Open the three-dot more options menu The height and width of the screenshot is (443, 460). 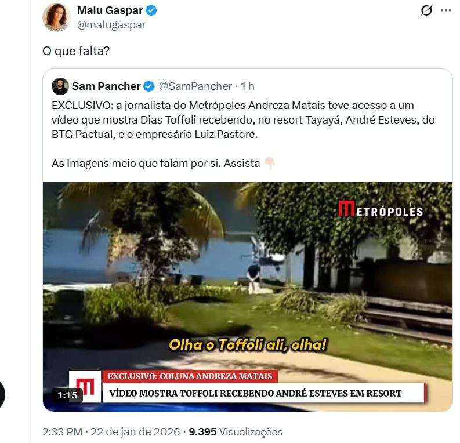[445, 10]
